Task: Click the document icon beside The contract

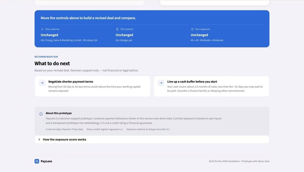Action: (x=117, y=29)
